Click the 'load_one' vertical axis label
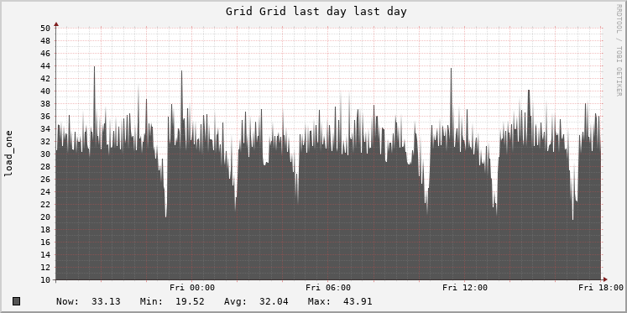The image size is (627, 313). pos(8,154)
